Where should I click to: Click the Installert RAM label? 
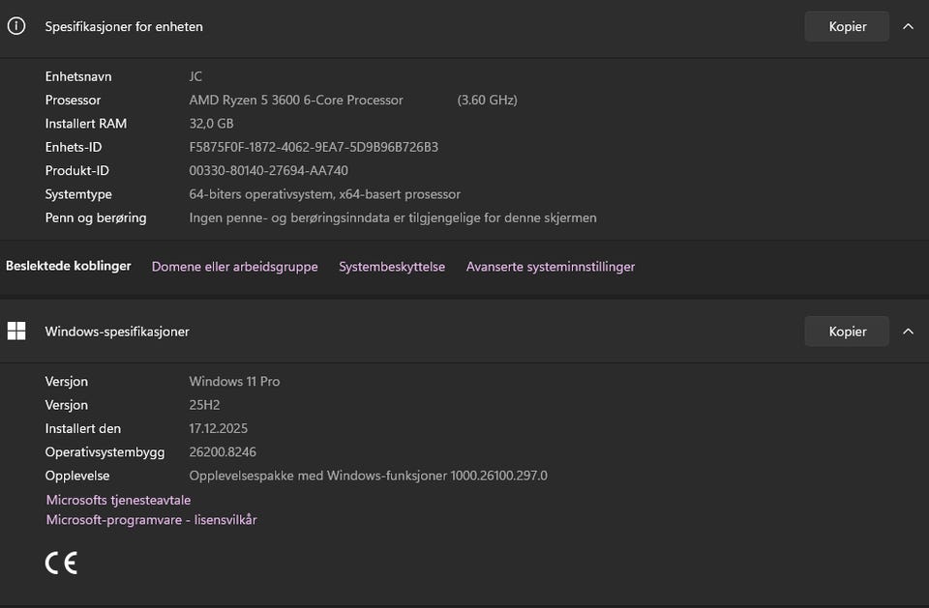[86, 123]
